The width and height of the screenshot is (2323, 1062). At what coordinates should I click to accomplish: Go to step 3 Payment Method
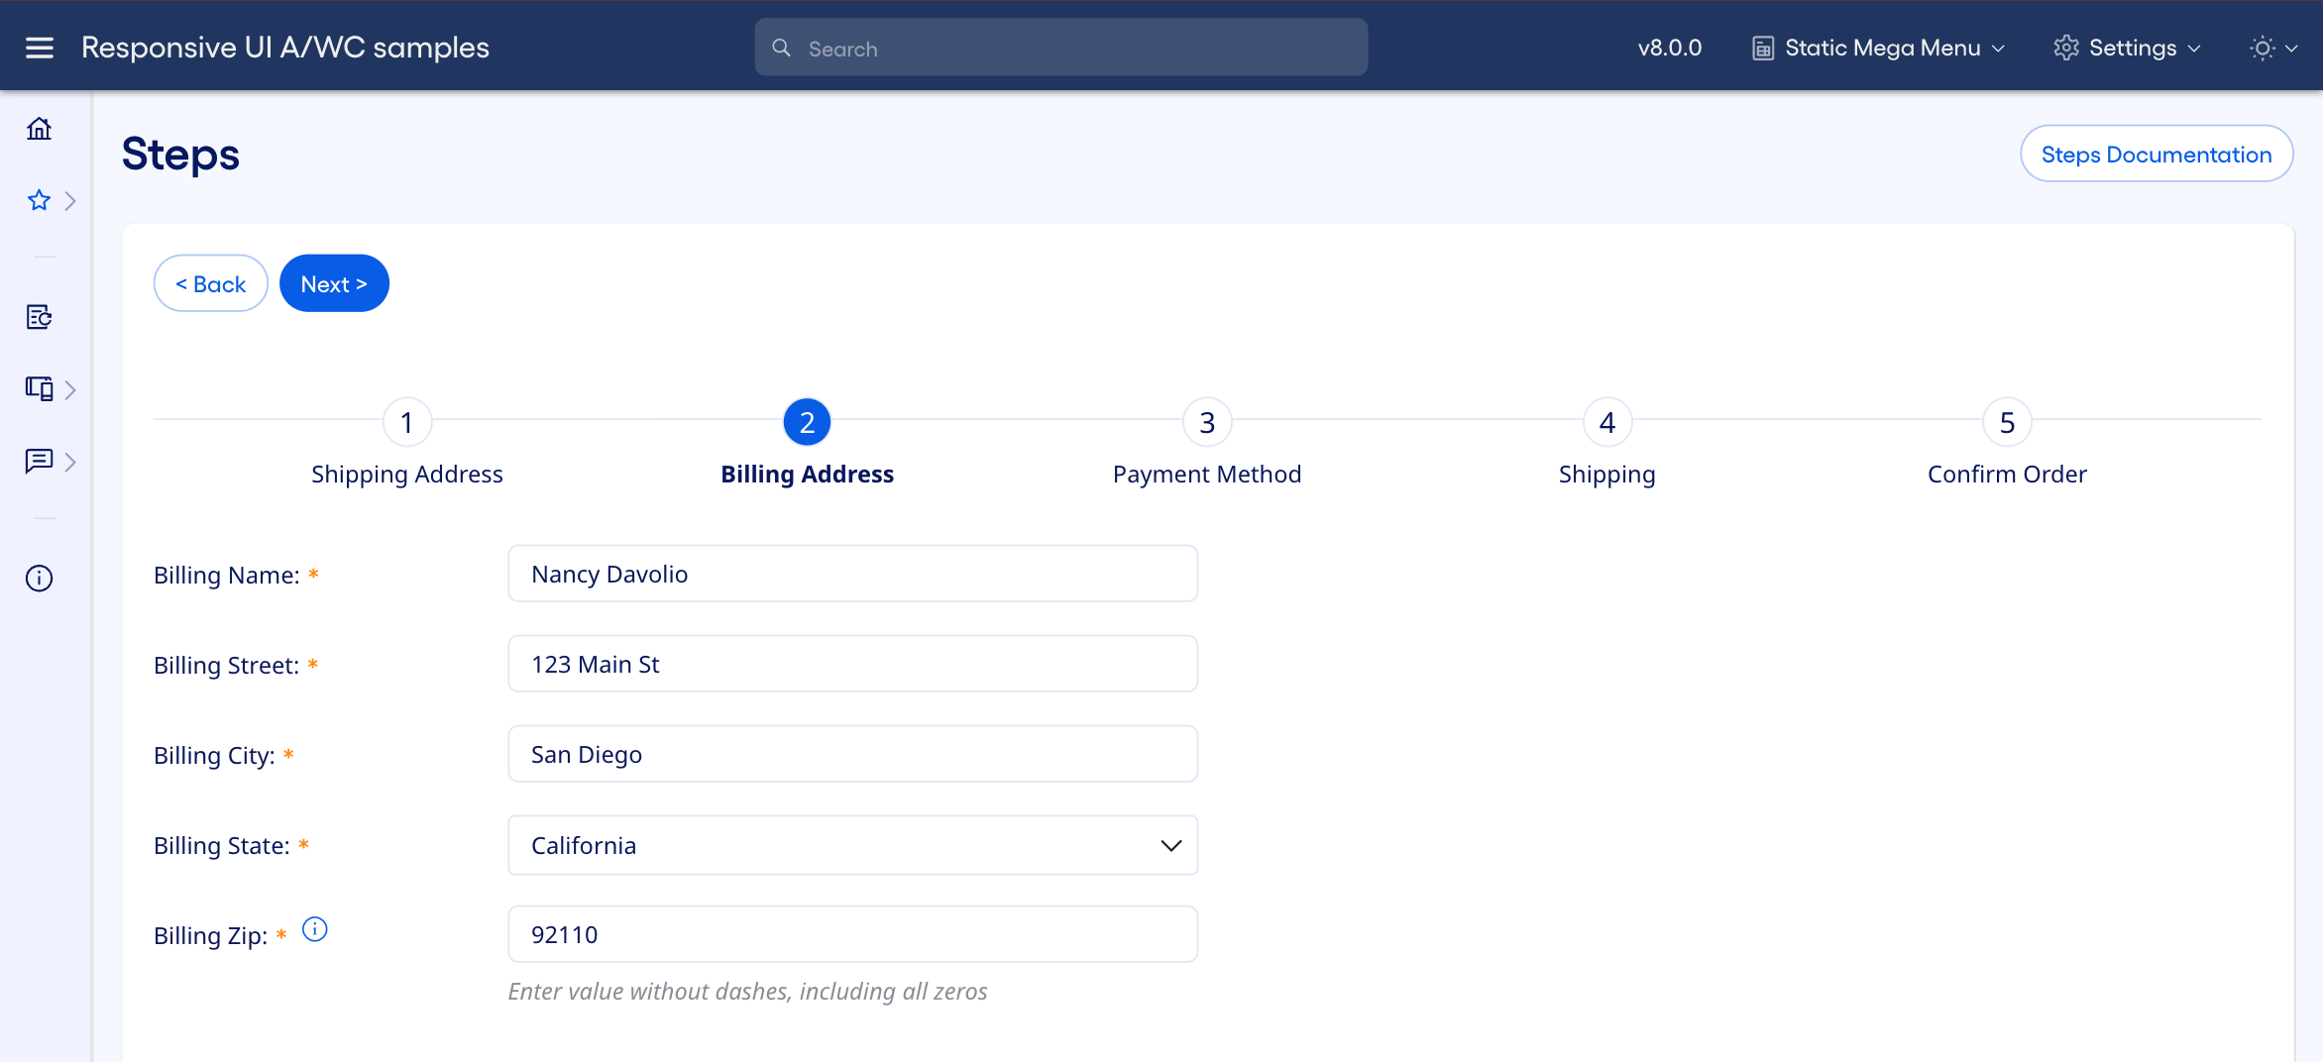pyautogui.click(x=1207, y=423)
